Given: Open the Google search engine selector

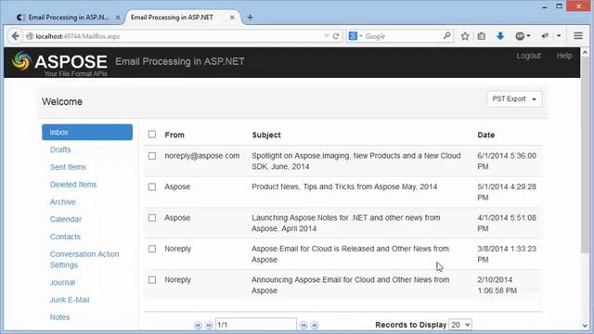Looking at the screenshot, I should (x=355, y=36).
